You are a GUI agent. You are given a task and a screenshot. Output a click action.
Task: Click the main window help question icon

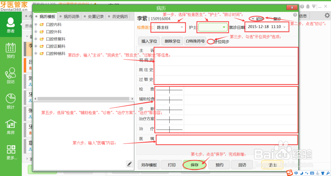[x=302, y=7]
